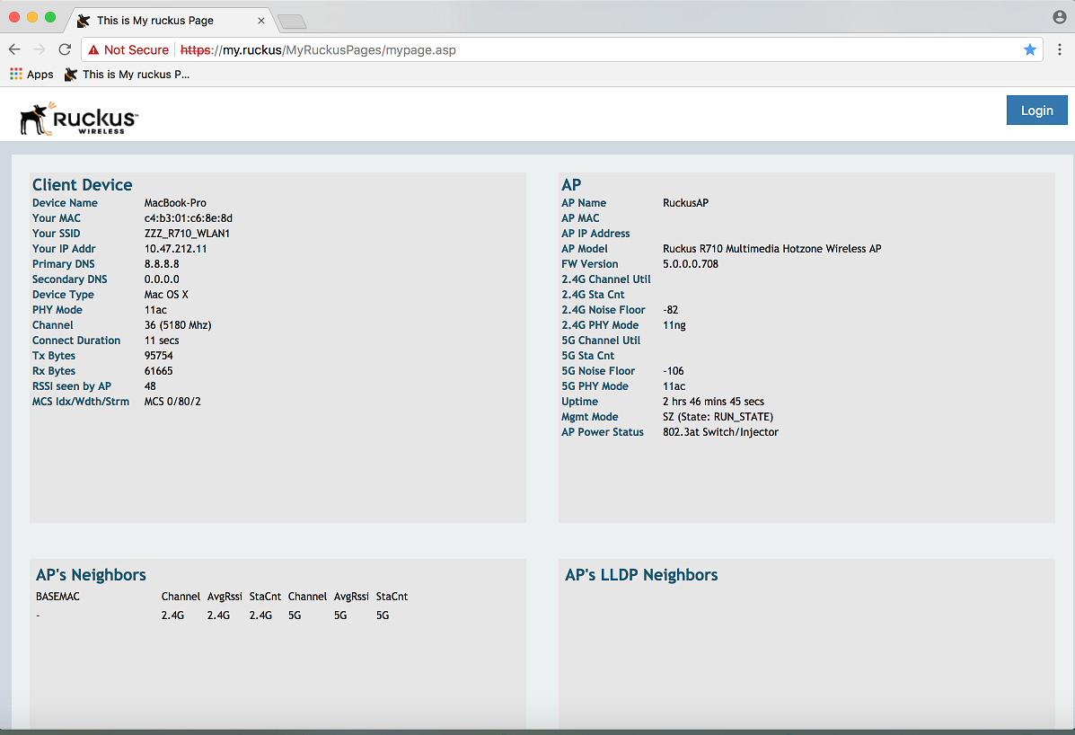Click the browser forward arrow
Viewport: 1075px width, 735px height.
(x=40, y=50)
